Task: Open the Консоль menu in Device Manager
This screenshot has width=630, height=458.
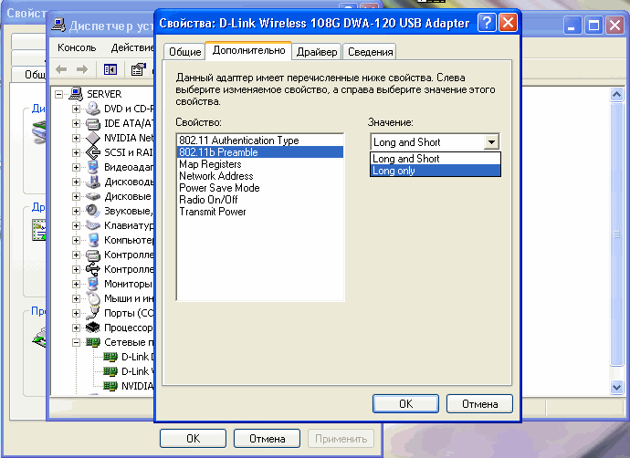Action: [77, 47]
